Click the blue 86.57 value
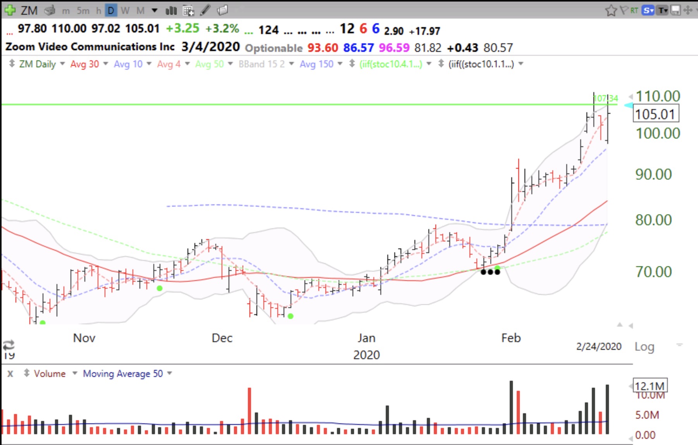 358,48
